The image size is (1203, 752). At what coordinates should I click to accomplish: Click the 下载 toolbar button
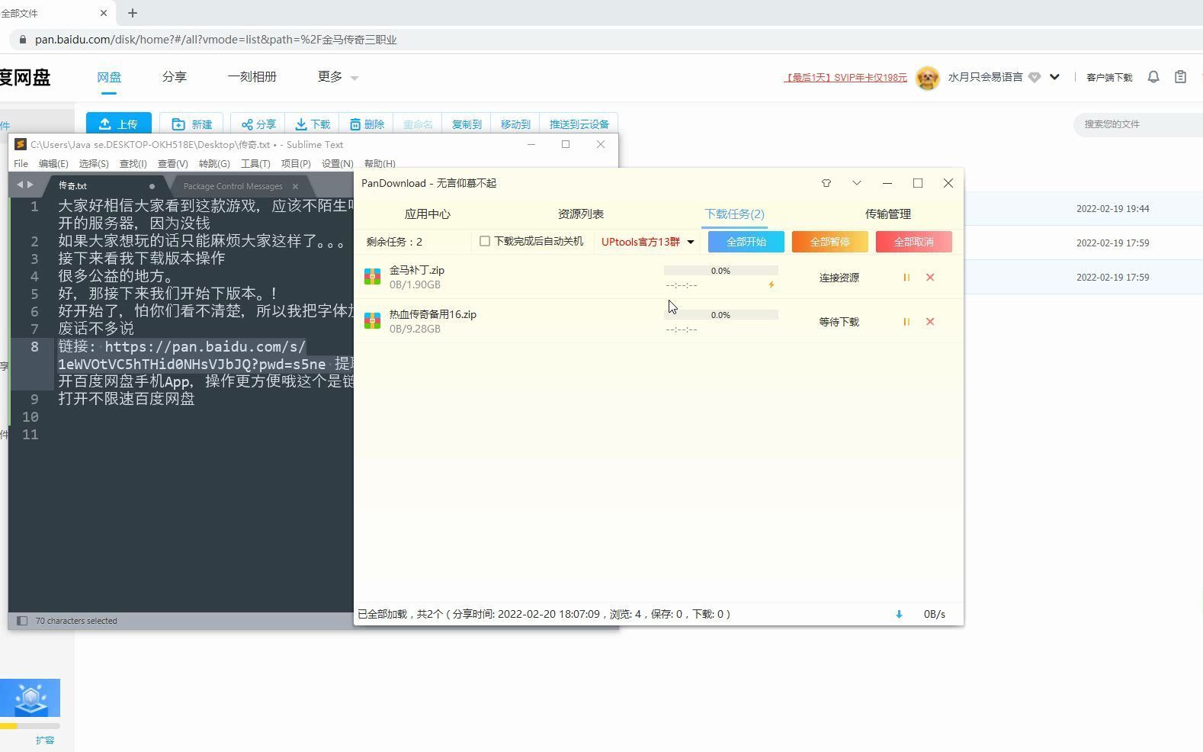pos(313,124)
